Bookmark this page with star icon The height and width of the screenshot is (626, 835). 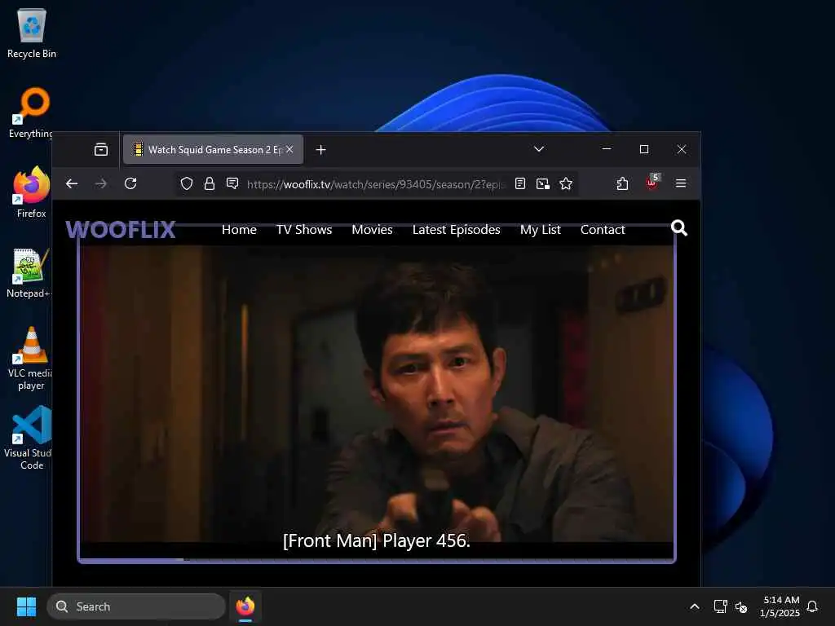click(x=566, y=183)
